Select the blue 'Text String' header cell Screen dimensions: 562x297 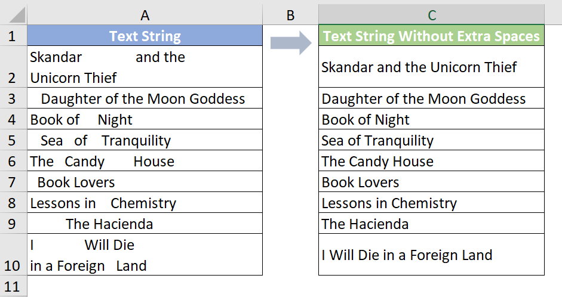(145, 36)
